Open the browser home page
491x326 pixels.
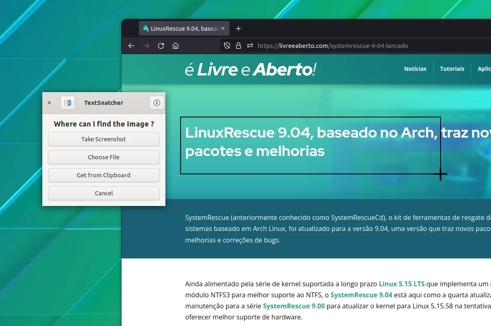click(x=176, y=46)
